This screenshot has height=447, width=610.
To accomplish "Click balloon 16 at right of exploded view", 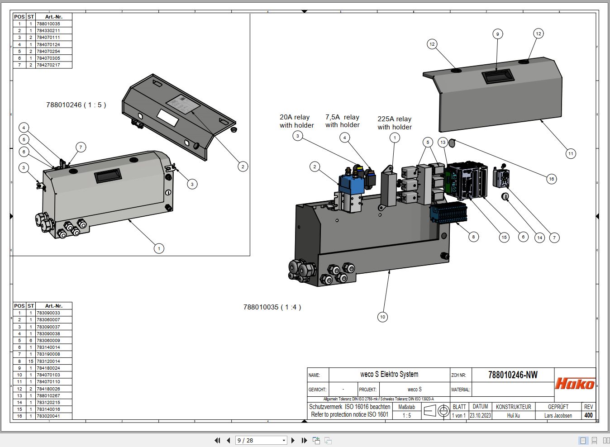I will coord(551,179).
